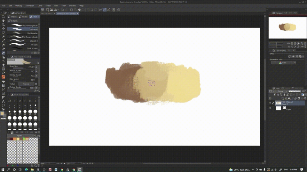Toggle tool property lock icon
Viewport: 307px width, 172px height.
tap(38, 63)
